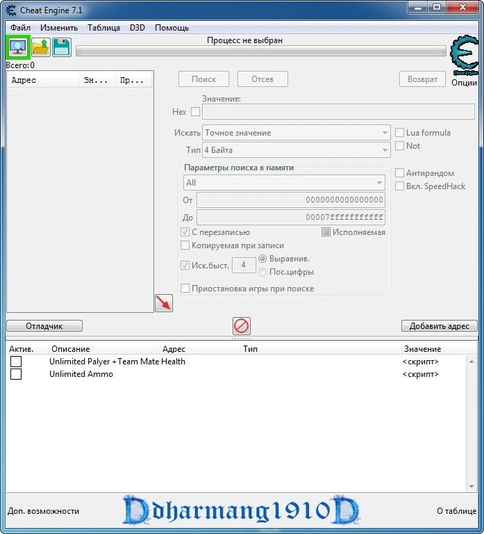The height and width of the screenshot is (534, 484).
Task: Activate Unlimited Palyer + Team Mate Health script
Action: (x=16, y=362)
